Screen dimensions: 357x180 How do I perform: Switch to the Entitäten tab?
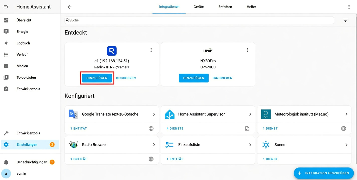click(225, 7)
